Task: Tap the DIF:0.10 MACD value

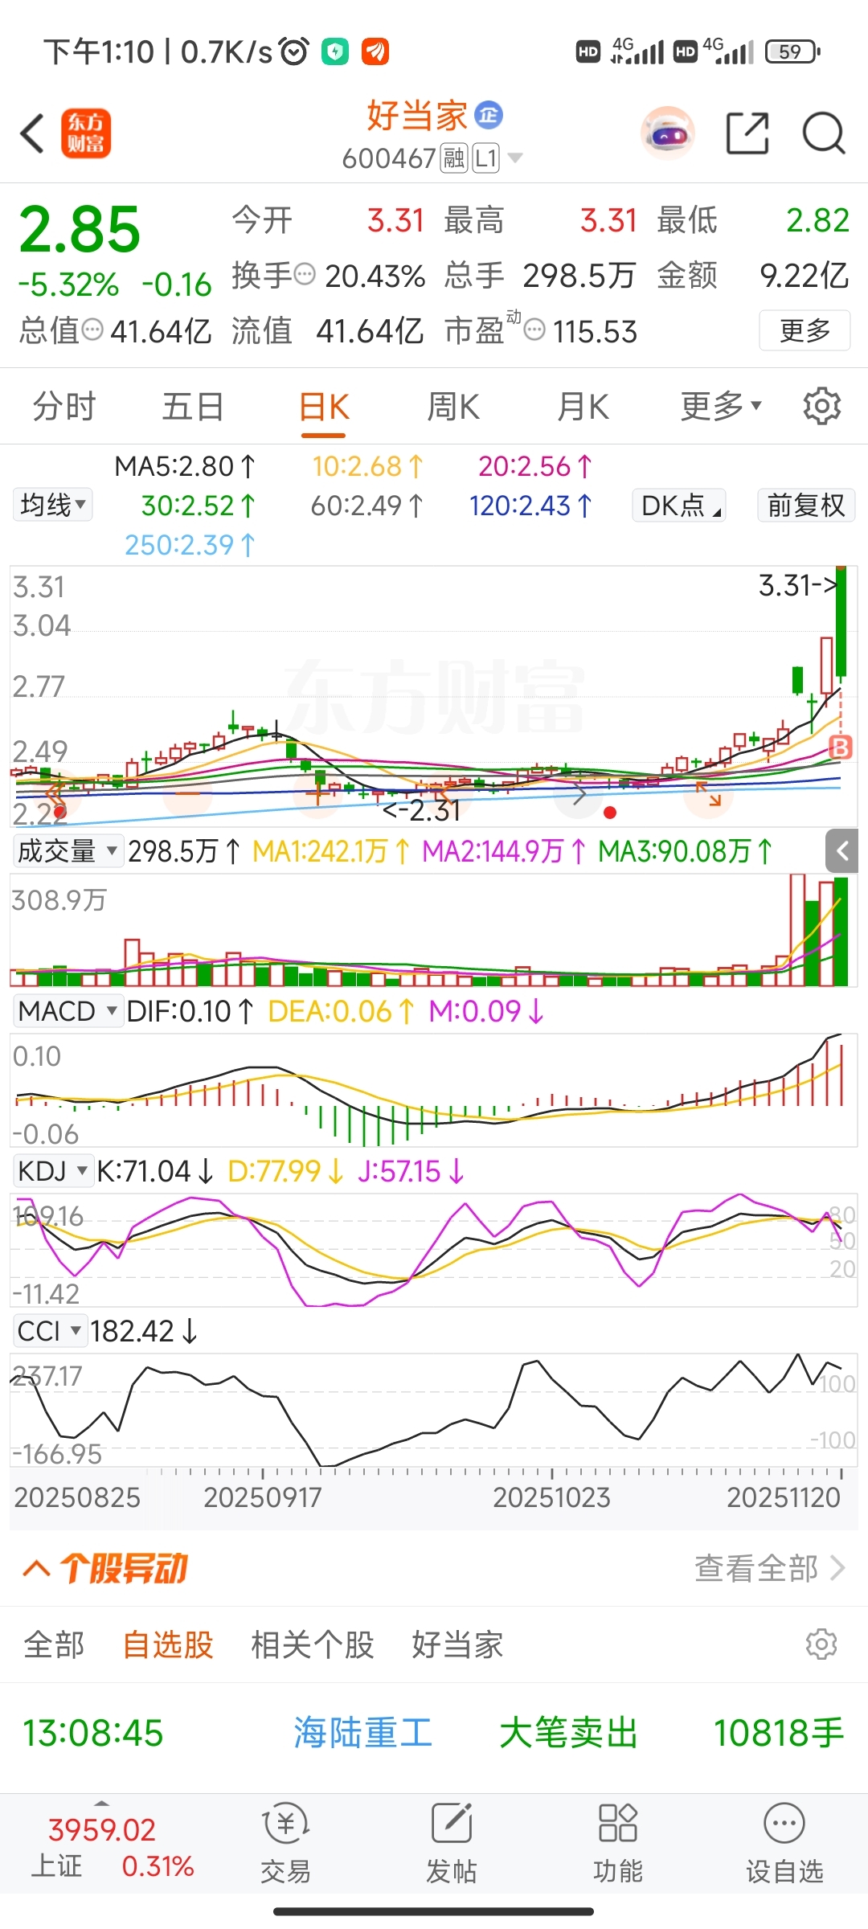Action: point(190,1011)
